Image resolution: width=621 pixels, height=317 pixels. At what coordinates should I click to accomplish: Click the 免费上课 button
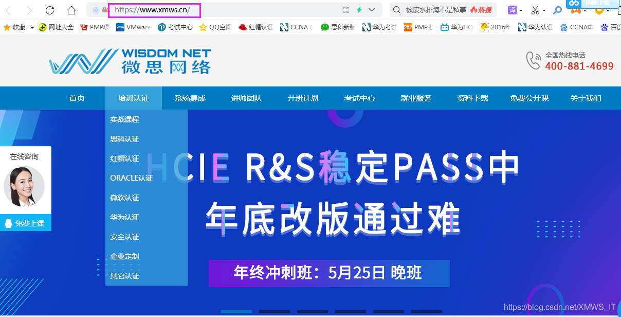point(26,223)
